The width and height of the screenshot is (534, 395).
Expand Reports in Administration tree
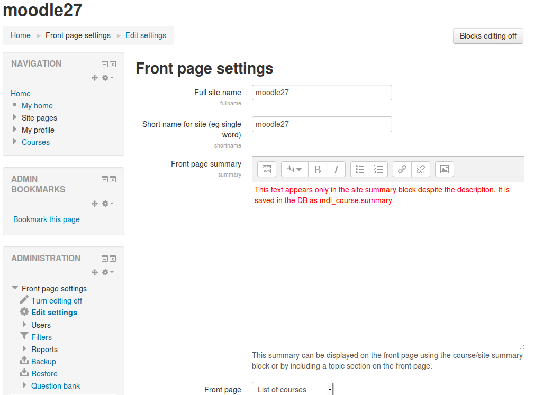point(24,348)
